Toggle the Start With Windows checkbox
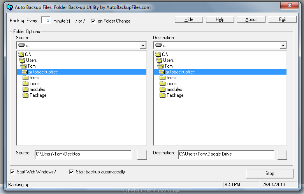This screenshot has width=304, height=194. coord(12,172)
